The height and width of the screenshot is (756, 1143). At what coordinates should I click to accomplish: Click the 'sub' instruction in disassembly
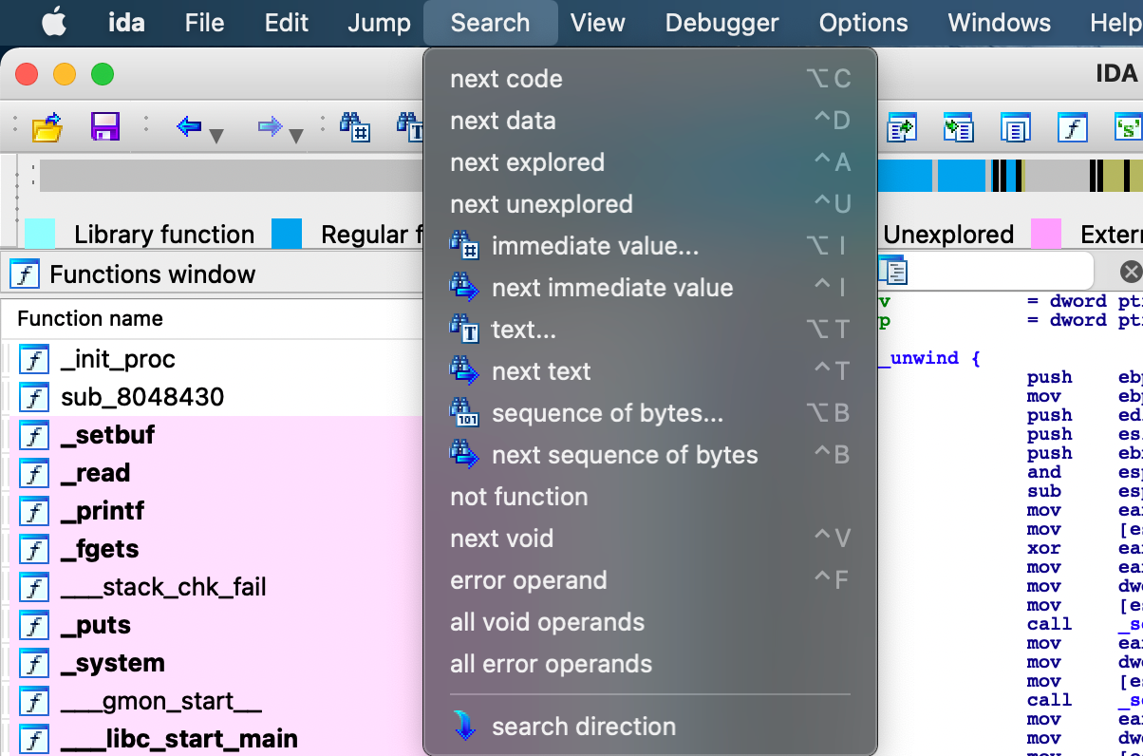click(1043, 491)
